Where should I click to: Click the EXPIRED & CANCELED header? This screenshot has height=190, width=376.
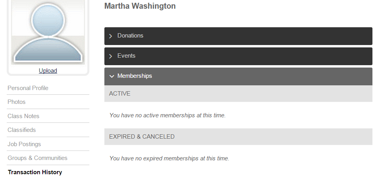[238, 137]
